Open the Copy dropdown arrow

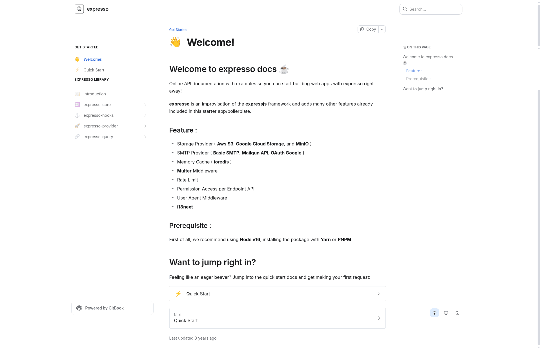pyautogui.click(x=382, y=29)
